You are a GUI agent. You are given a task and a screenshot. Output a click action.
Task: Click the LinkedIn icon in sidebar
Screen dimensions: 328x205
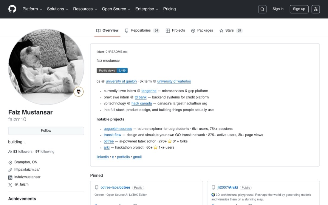[x=10, y=178]
